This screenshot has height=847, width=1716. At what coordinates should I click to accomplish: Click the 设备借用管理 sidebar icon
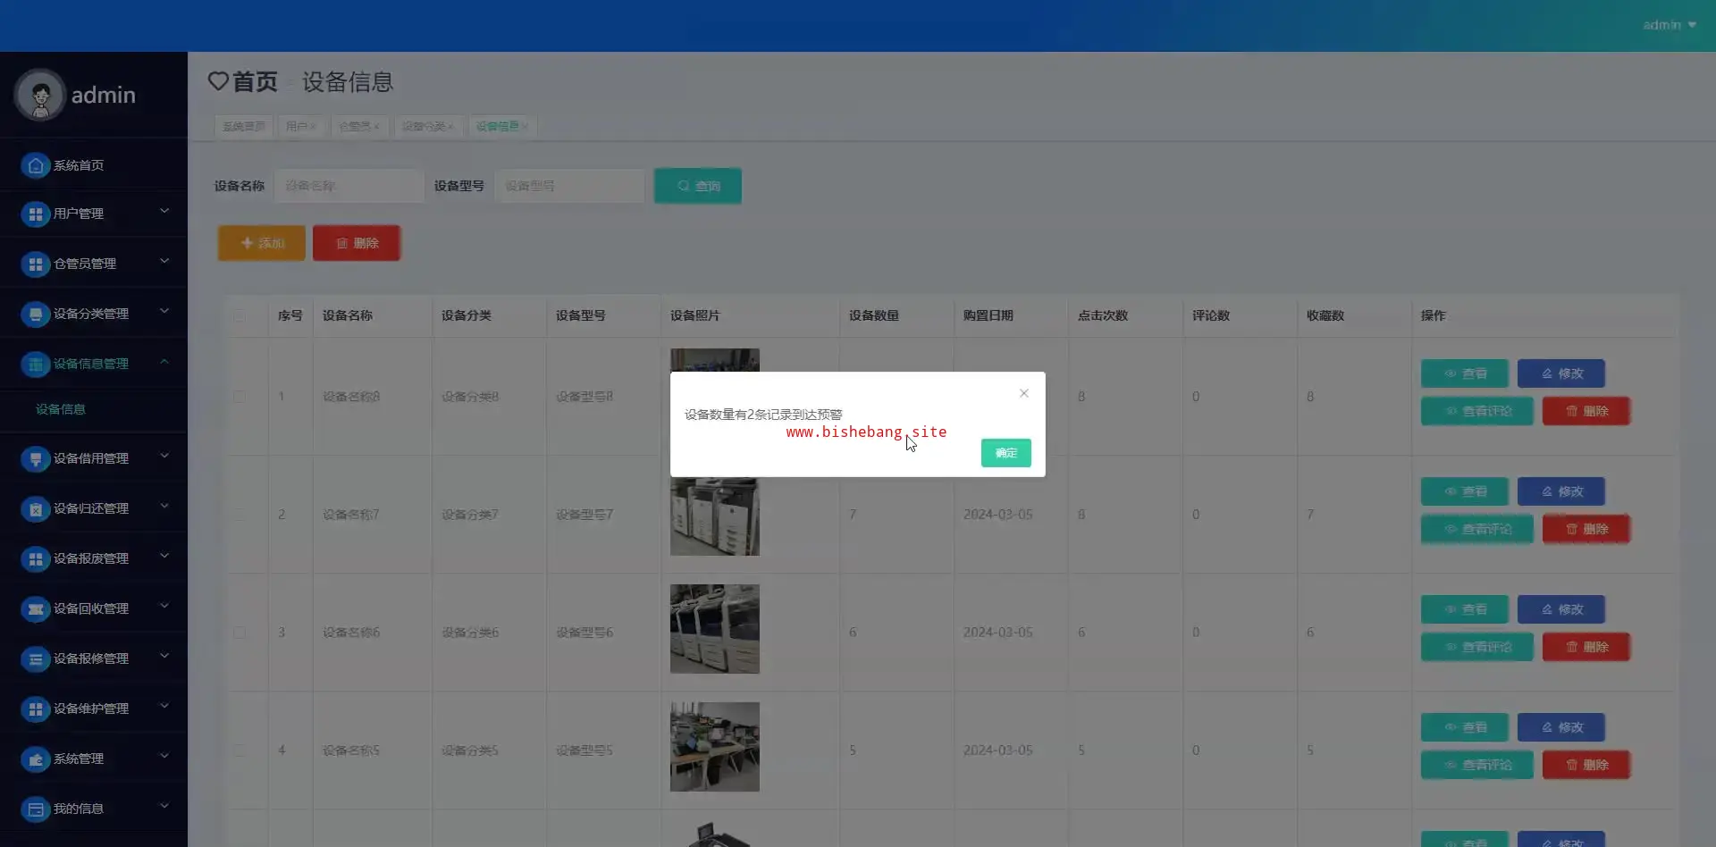point(35,459)
